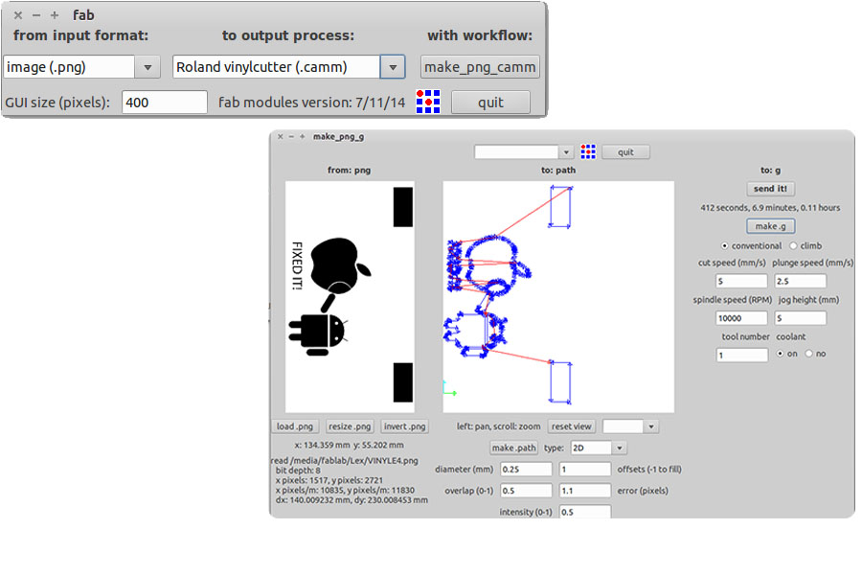Click the make_png_camm workflow button
This screenshot has width=862, height=575.
point(480,67)
